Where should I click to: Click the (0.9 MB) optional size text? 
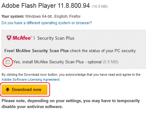111,62
